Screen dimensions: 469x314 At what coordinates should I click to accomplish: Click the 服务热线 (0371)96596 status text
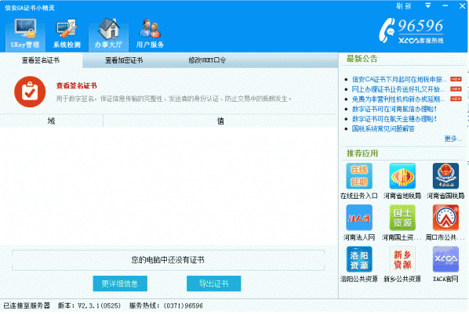pos(166,306)
